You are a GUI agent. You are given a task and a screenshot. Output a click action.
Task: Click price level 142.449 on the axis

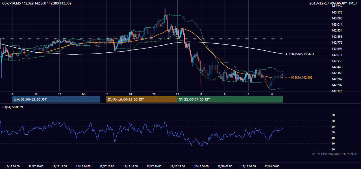[x=337, y=67]
